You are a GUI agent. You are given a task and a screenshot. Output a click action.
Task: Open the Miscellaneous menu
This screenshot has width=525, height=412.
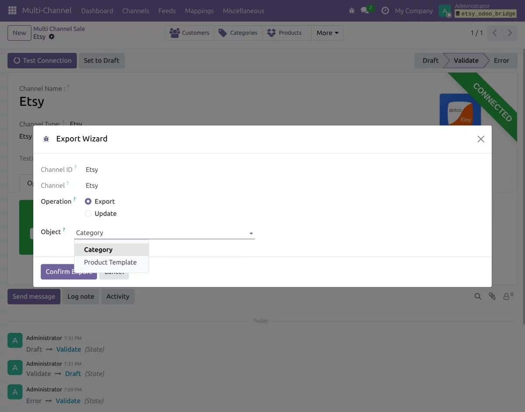(243, 10)
